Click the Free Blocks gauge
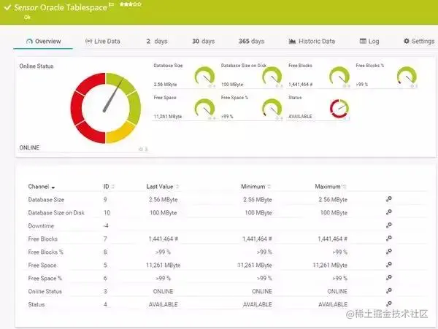 click(339, 76)
